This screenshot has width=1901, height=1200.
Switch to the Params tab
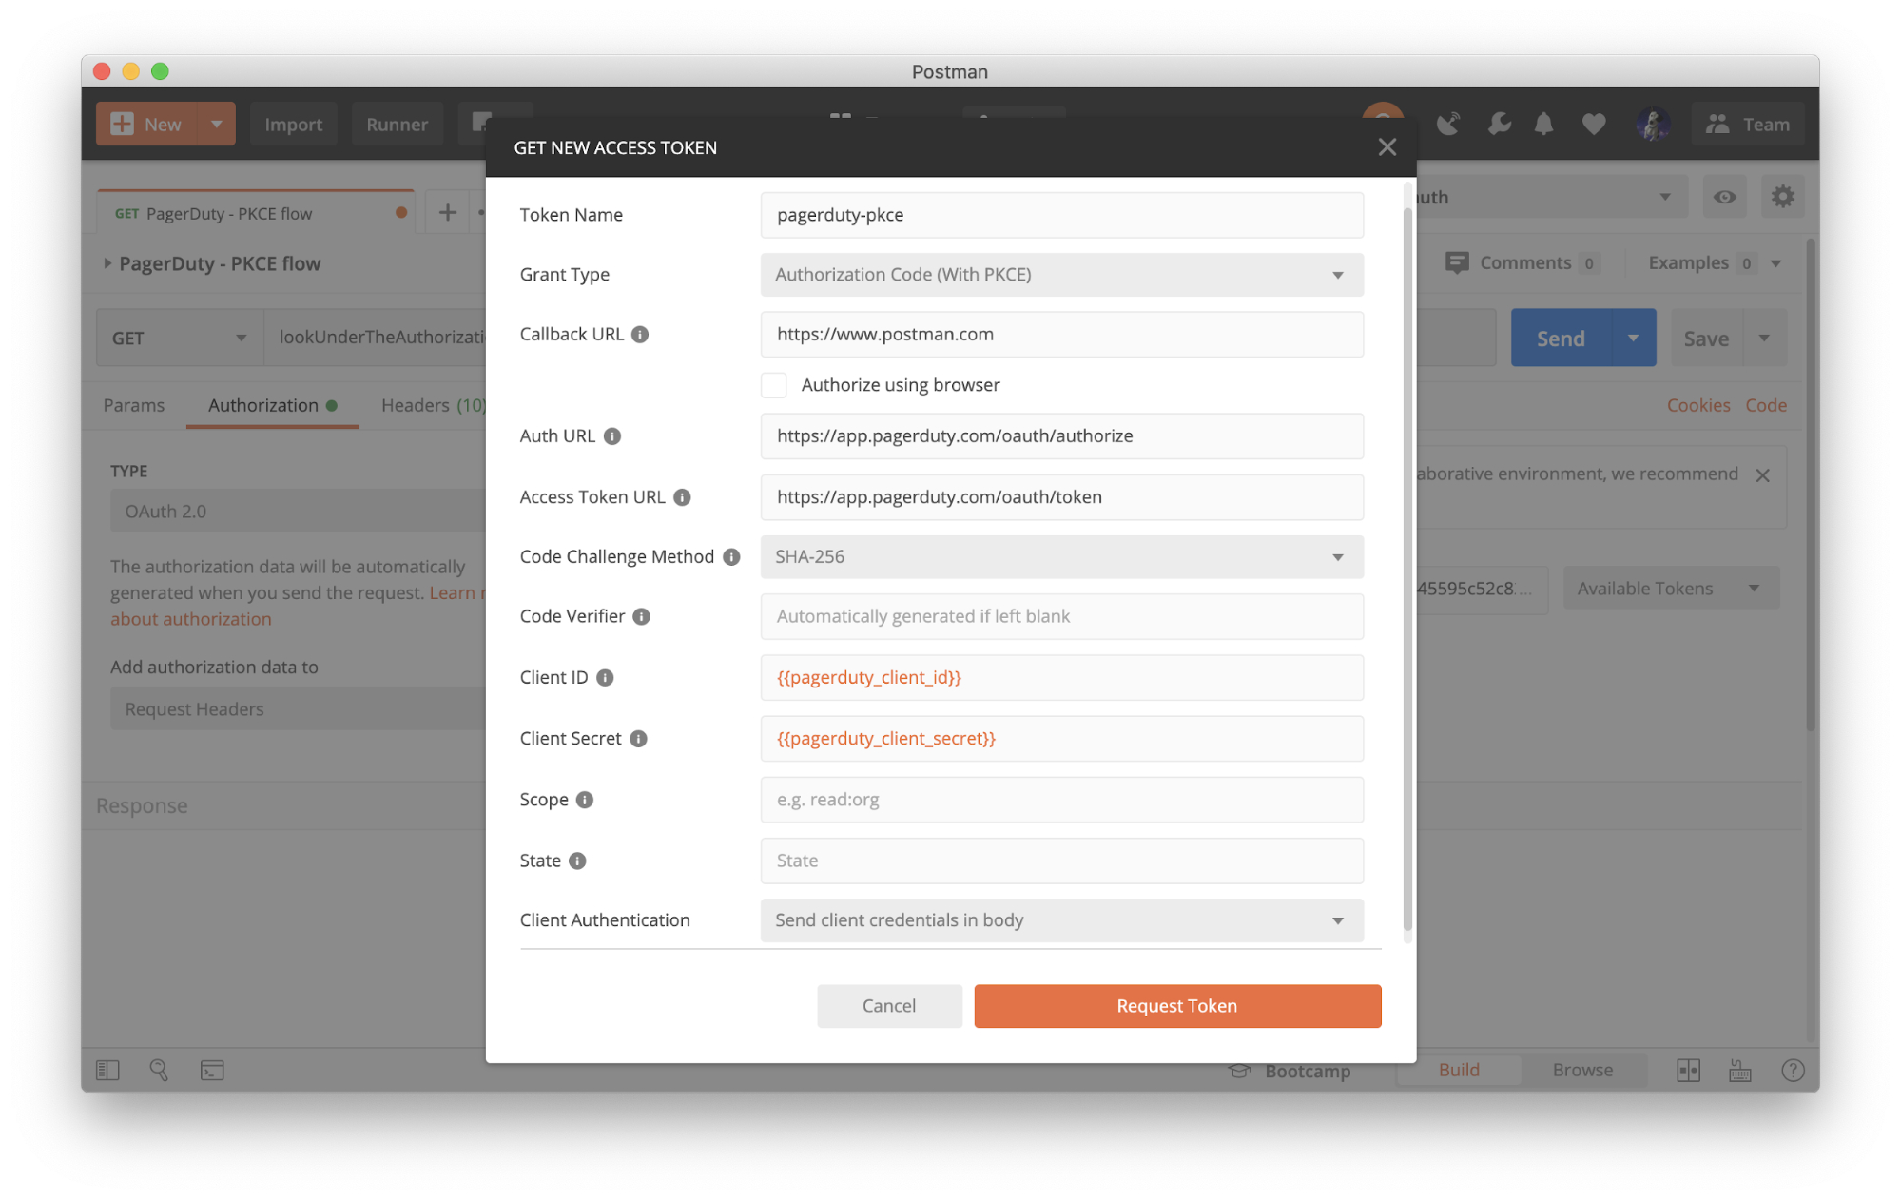pyautogui.click(x=135, y=405)
